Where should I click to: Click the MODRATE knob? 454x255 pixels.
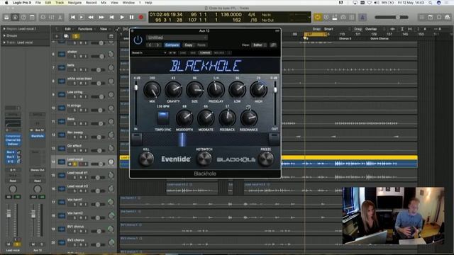coord(206,118)
